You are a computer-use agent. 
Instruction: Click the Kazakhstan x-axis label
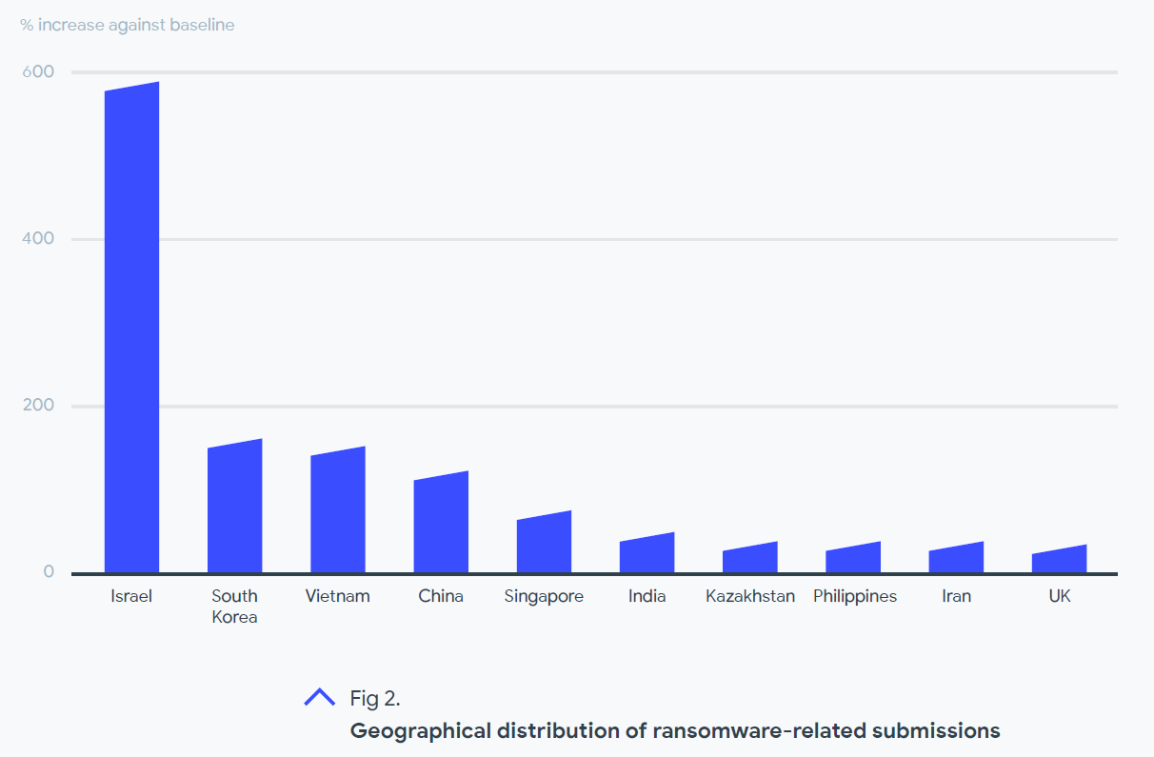(750, 596)
